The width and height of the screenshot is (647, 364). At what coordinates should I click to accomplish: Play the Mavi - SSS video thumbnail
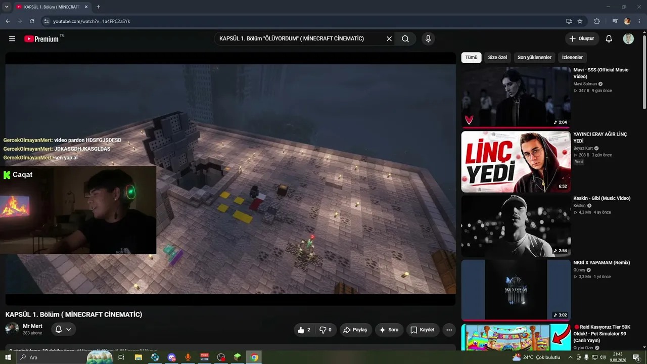point(516,97)
